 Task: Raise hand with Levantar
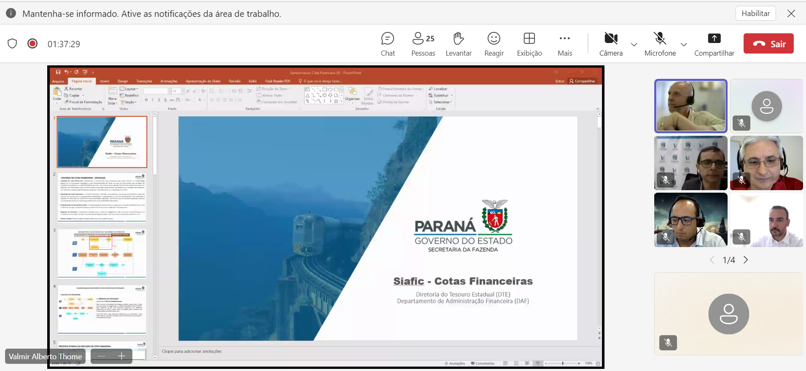[459, 44]
